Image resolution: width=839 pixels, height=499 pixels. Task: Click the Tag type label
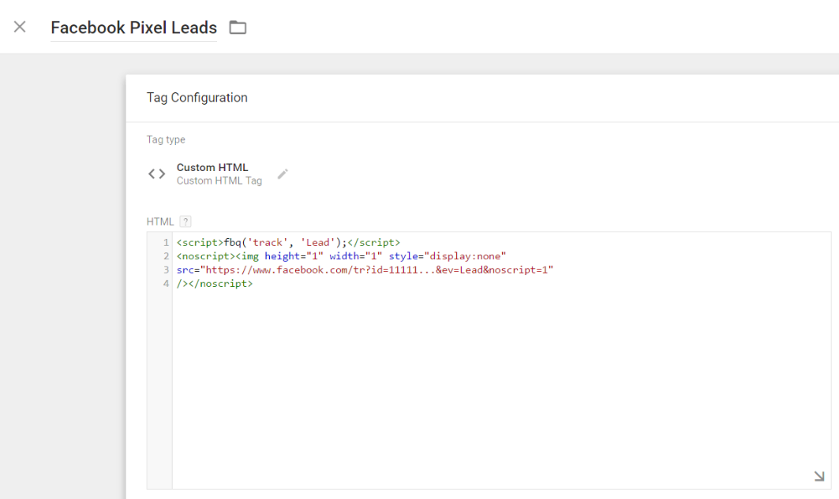(x=166, y=140)
